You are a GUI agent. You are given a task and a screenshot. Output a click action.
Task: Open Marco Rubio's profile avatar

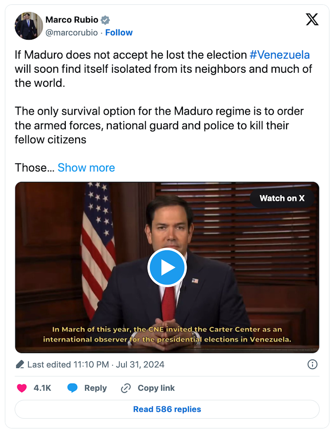point(29,26)
